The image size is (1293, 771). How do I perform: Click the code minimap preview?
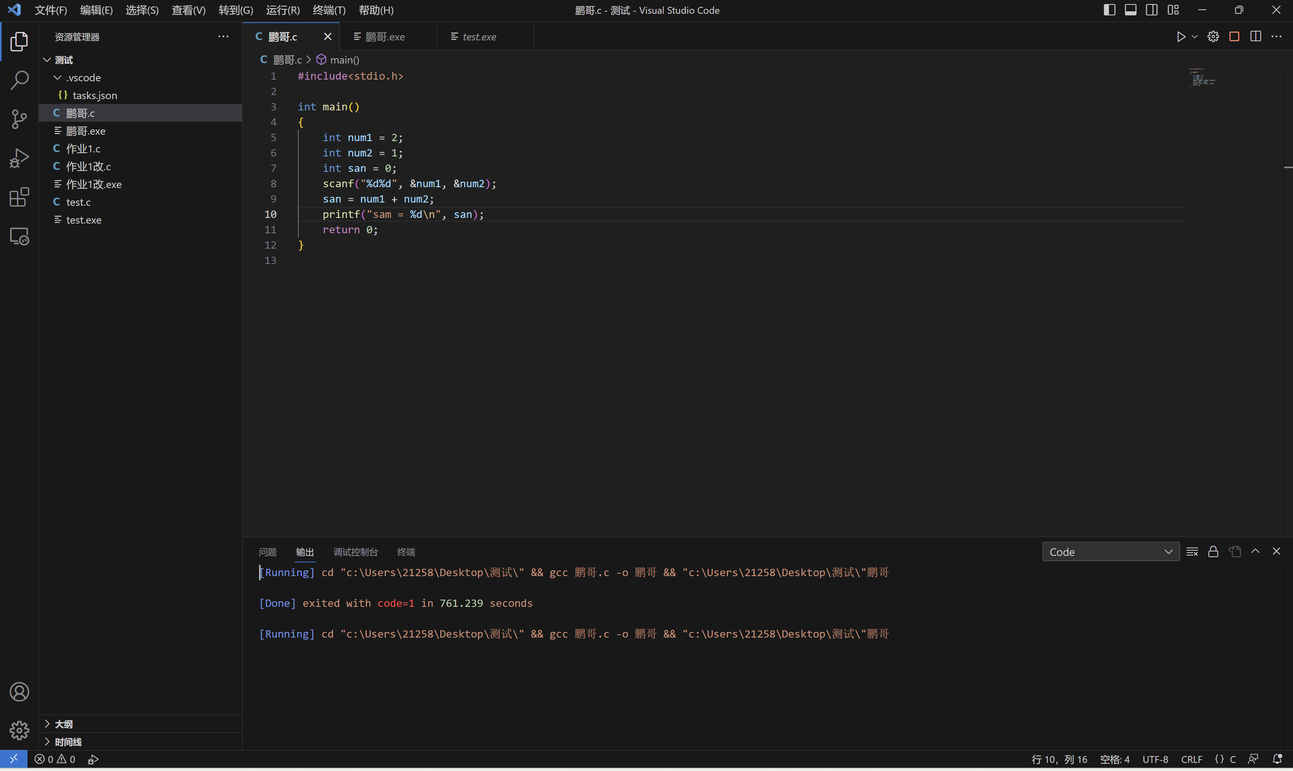1202,78
